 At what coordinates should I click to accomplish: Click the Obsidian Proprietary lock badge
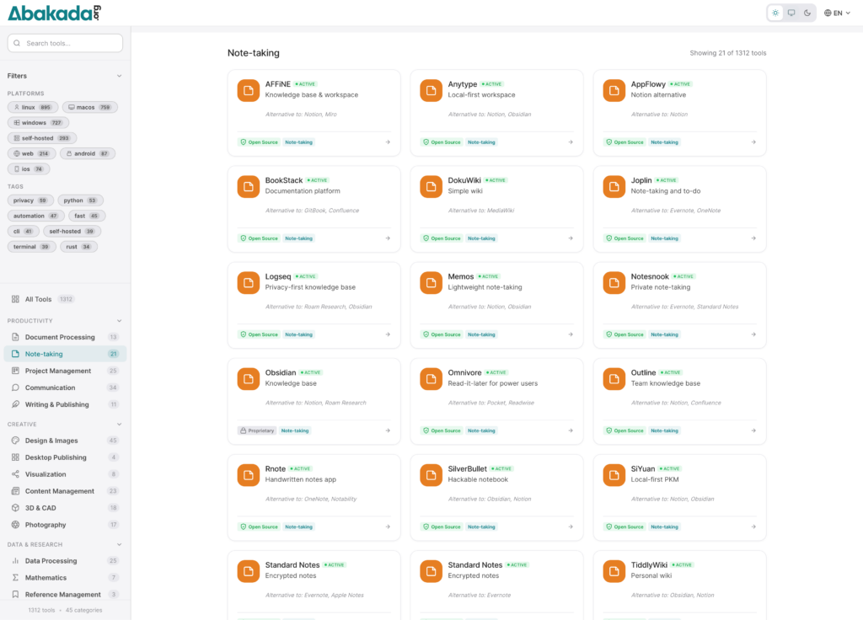256,430
